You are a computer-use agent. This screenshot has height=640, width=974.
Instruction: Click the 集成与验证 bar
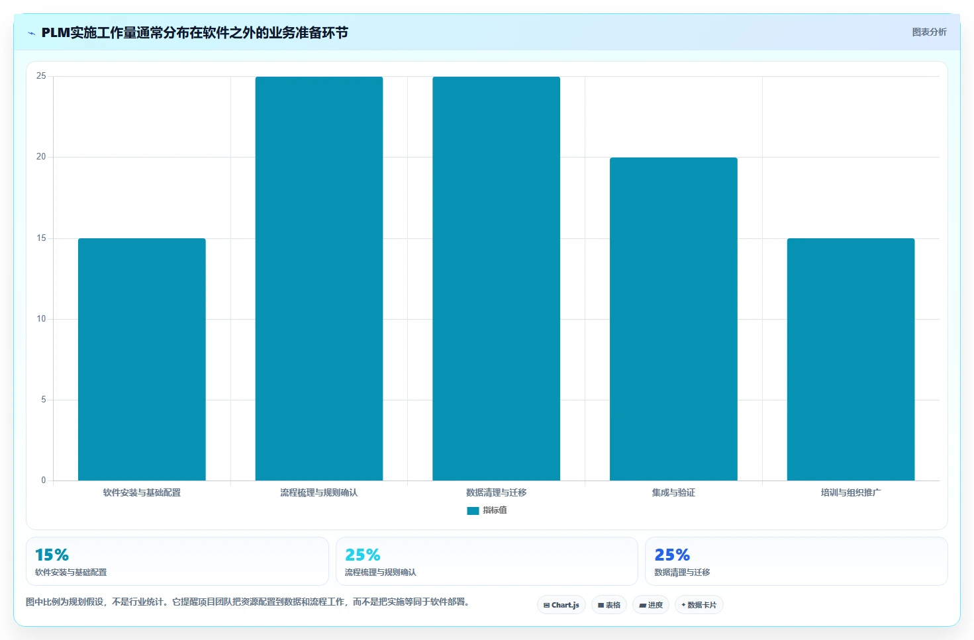pyautogui.click(x=673, y=319)
